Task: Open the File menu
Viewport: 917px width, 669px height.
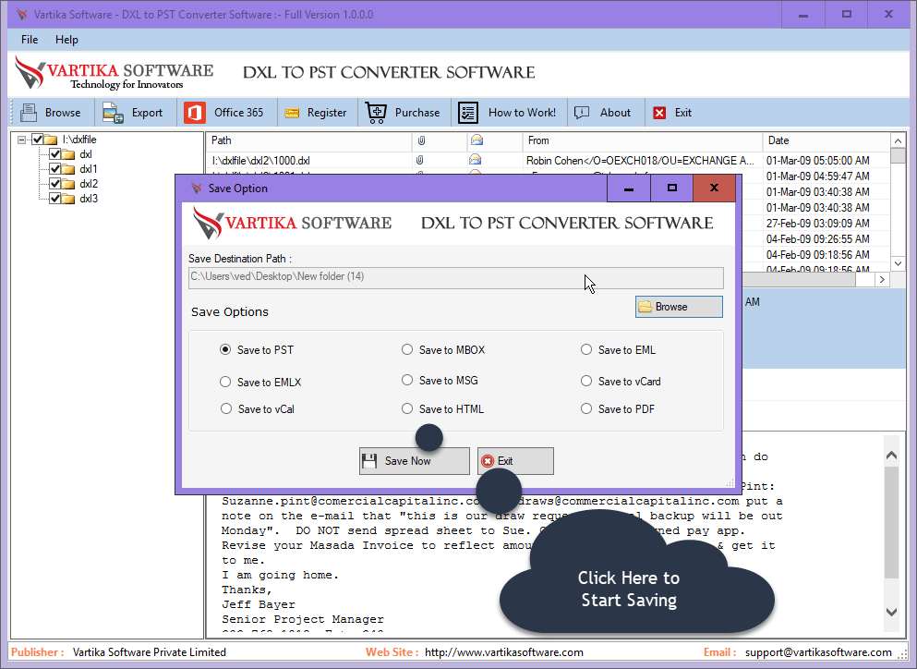Action: (x=30, y=39)
